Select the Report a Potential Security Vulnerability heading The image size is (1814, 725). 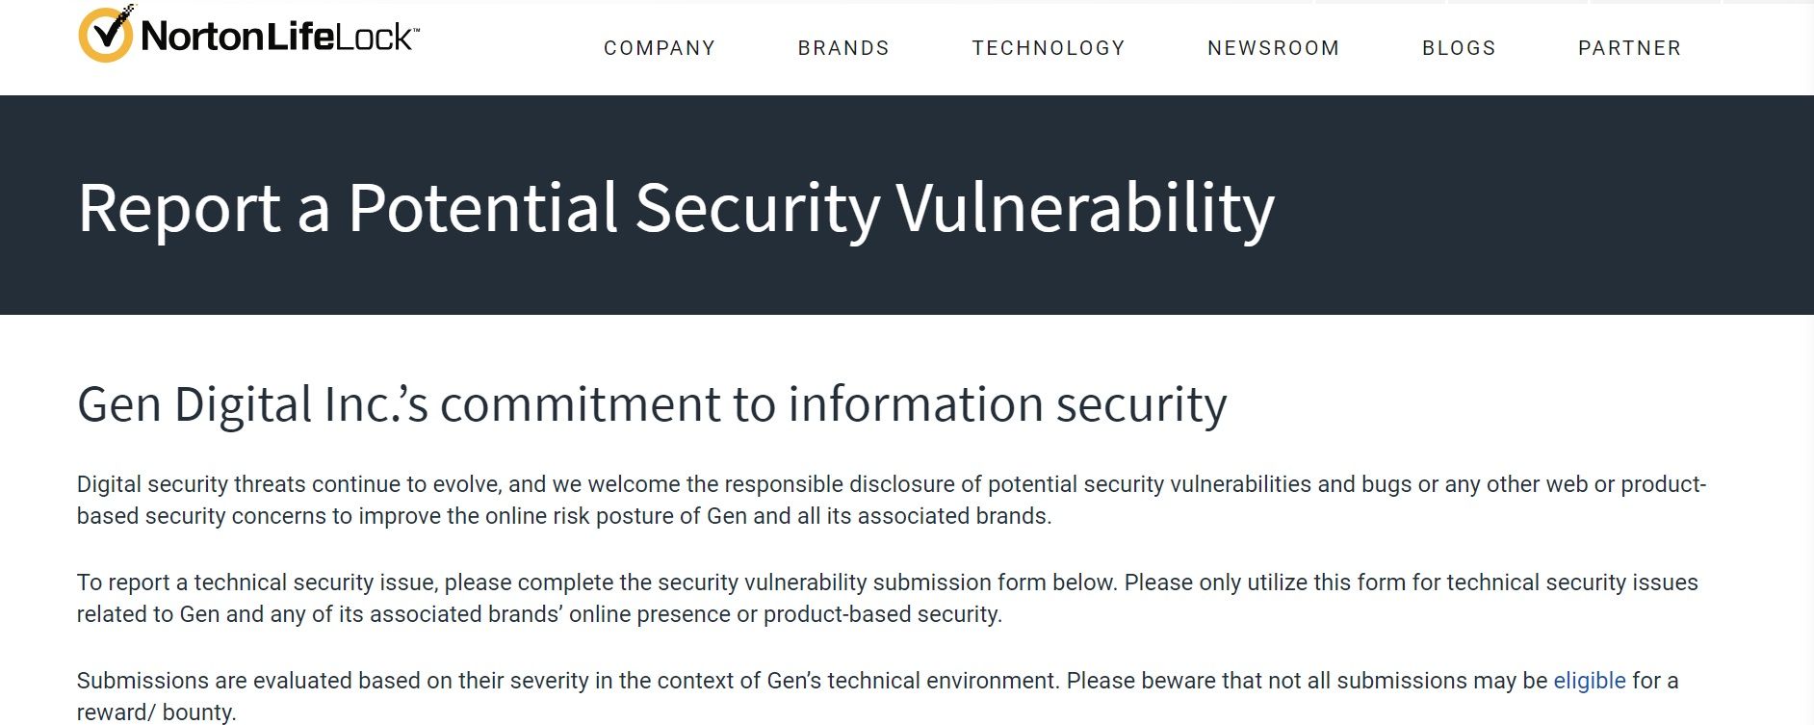click(x=677, y=207)
